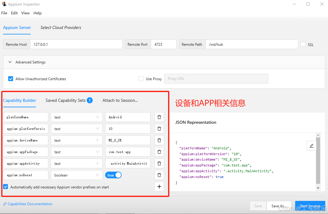This screenshot has width=328, height=214.
Task: Edit the .activity.MainActivity value field
Action: coord(128,163)
